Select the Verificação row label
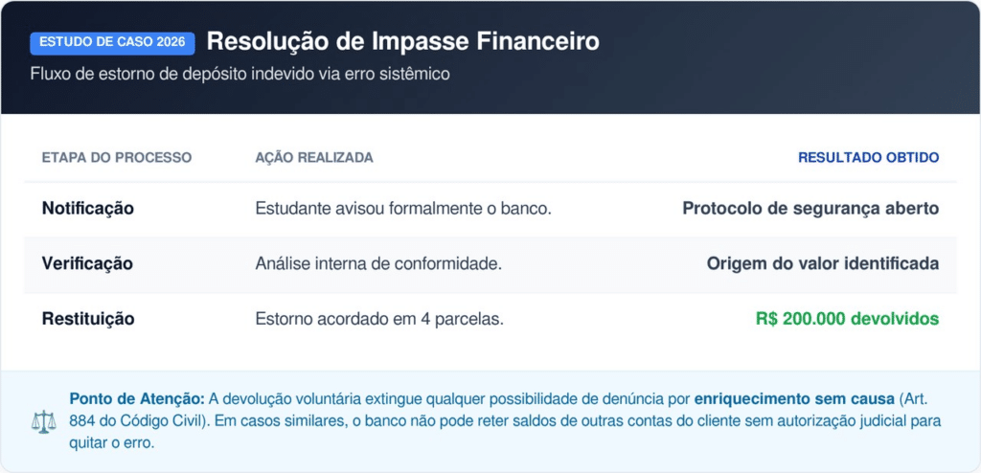 coord(87,264)
